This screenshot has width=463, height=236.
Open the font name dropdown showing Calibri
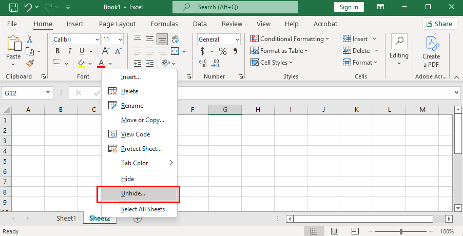76,40
